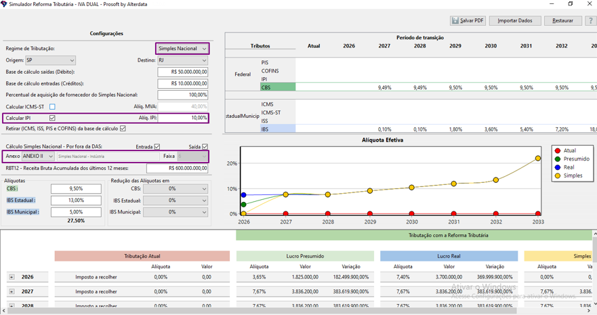Open help with the question mark button
Image resolution: width=597 pixels, height=315 pixels.
click(590, 21)
